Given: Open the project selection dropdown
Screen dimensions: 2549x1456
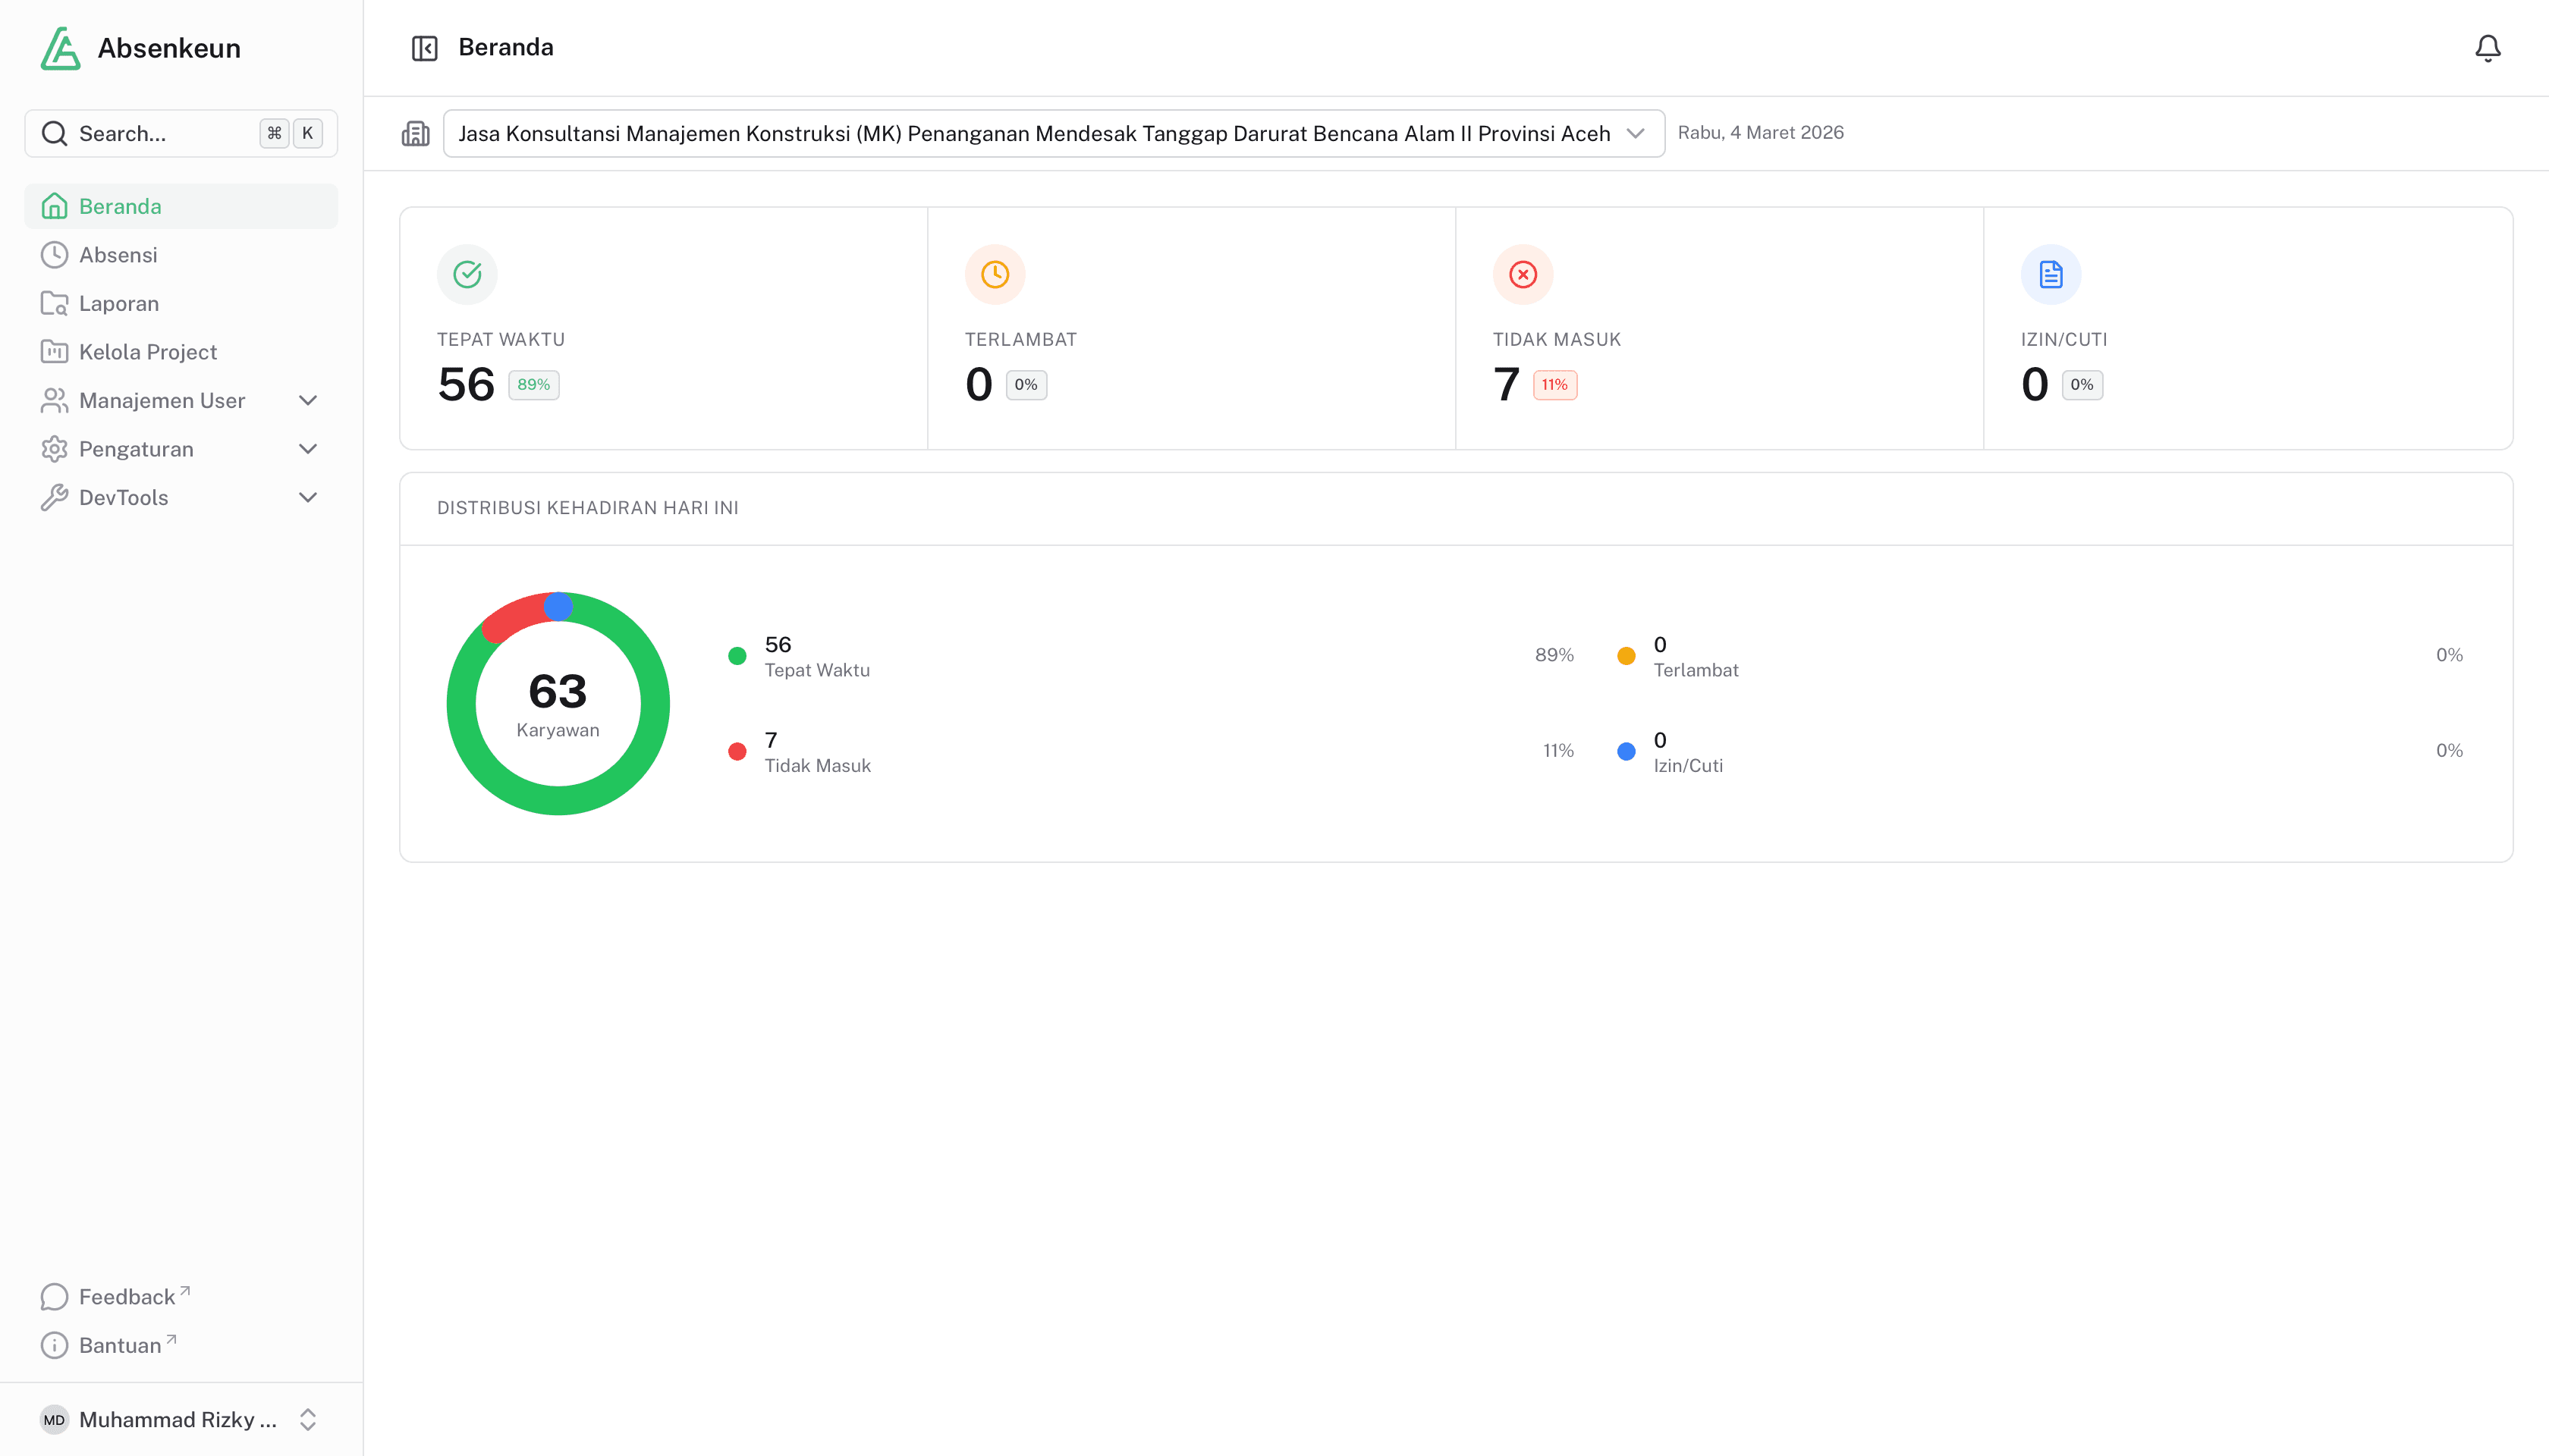Looking at the screenshot, I should 1052,133.
